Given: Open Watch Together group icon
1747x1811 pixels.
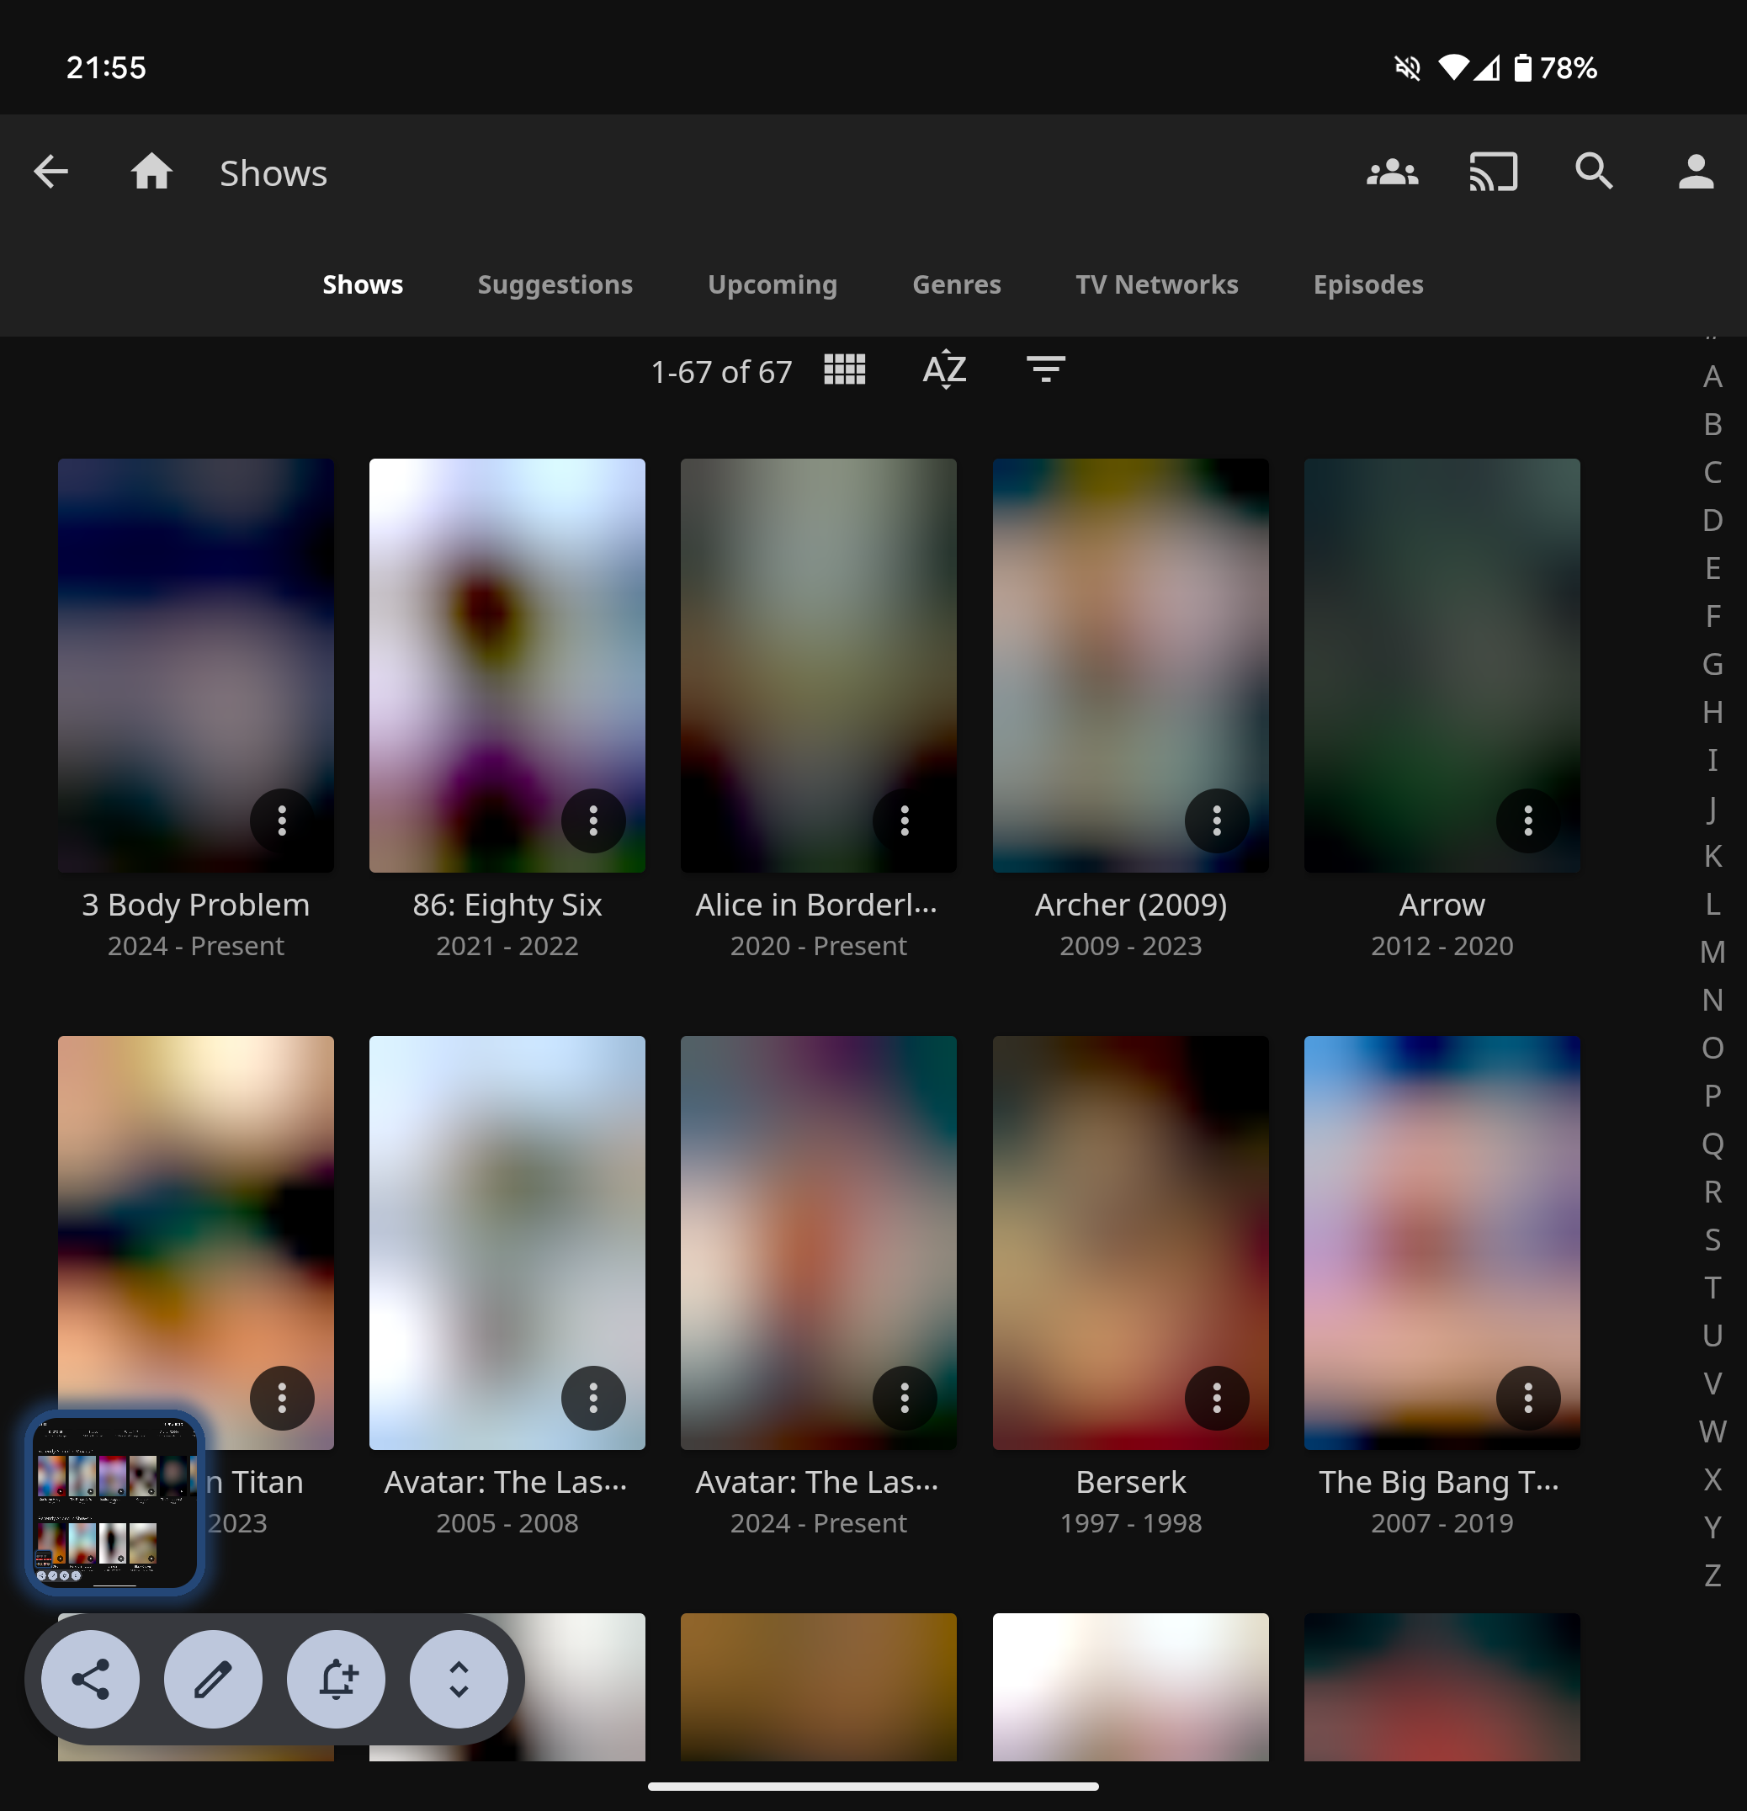Looking at the screenshot, I should pos(1392,172).
